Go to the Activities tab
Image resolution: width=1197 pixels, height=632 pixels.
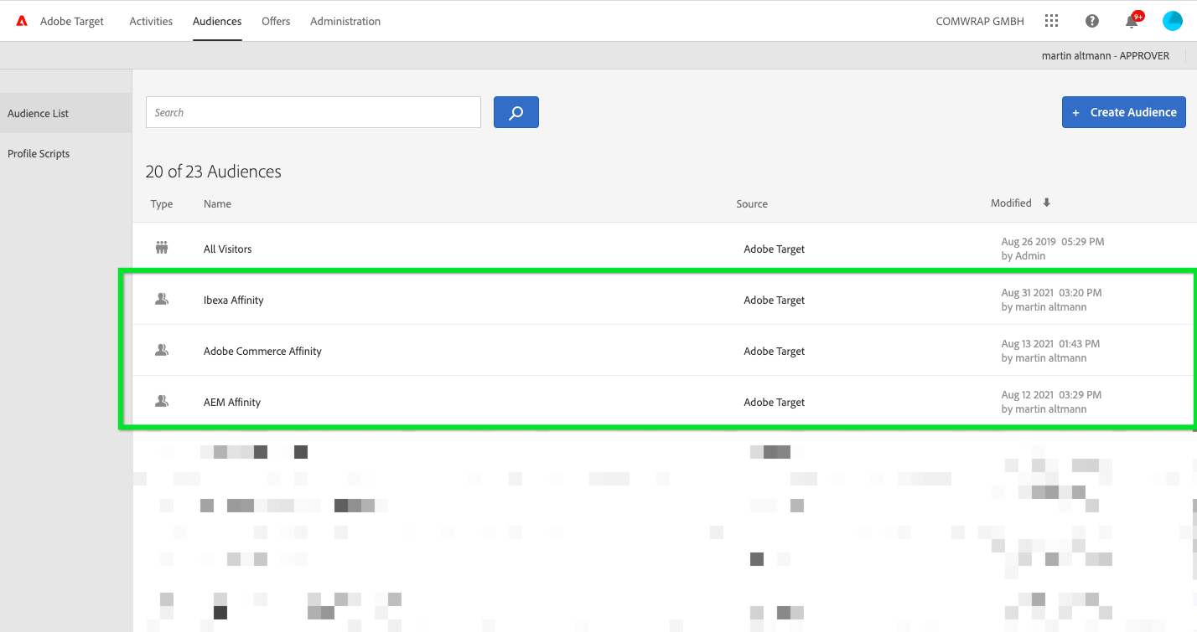151,21
